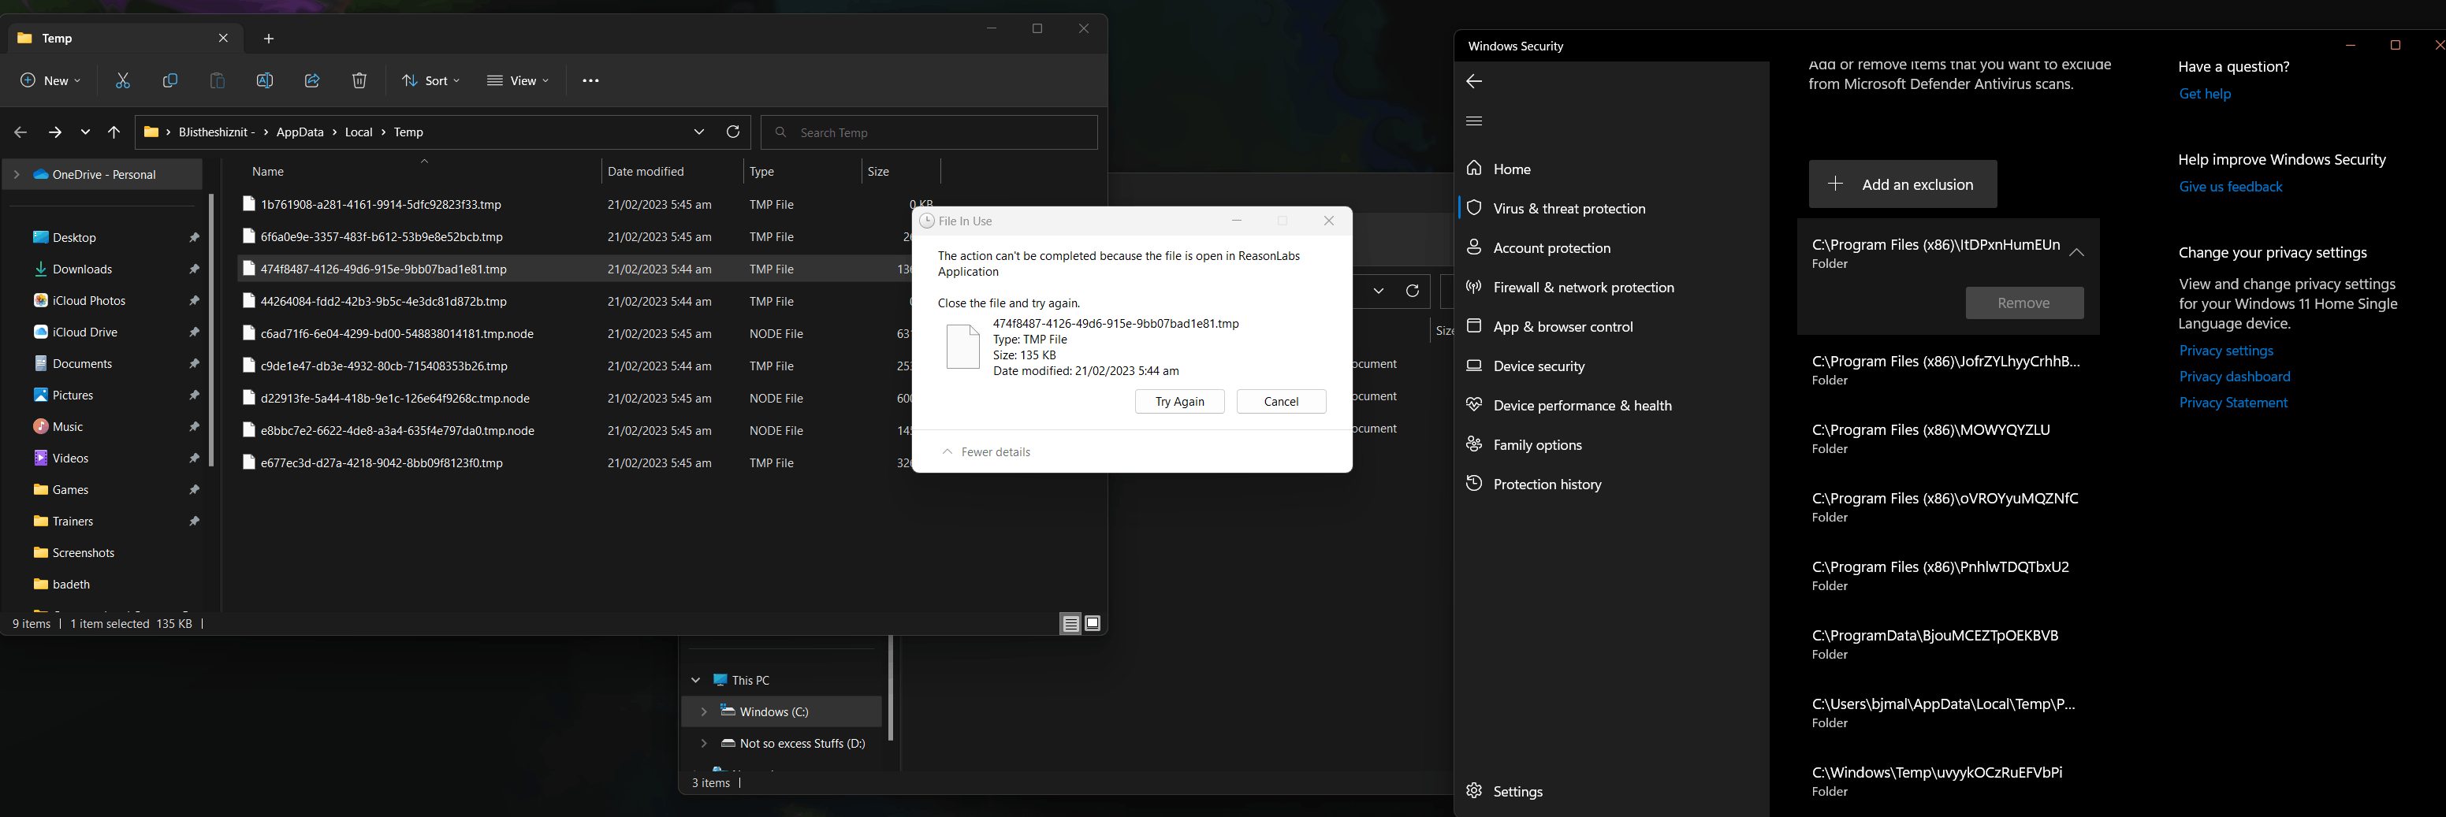Click back arrow in Windows Security
Screen dimensions: 2446x817
coord(1474,82)
